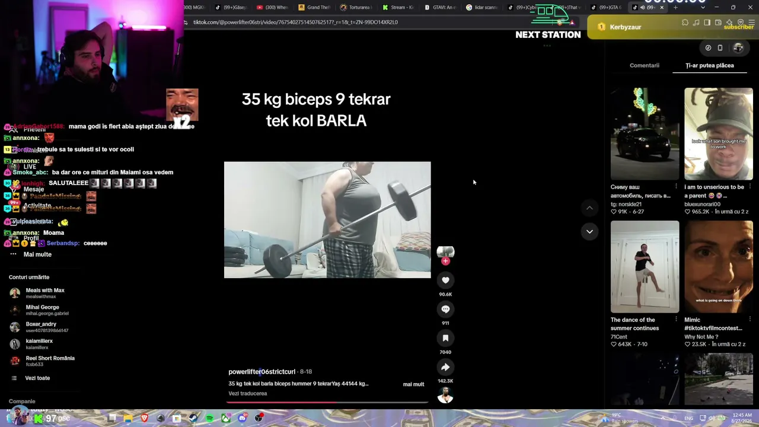Open the GTAVI browser tab
Screen dimensions: 759x427
[x=440, y=8]
